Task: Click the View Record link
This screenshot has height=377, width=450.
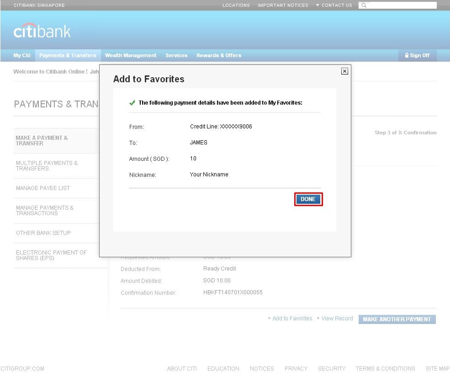Action: [337, 319]
